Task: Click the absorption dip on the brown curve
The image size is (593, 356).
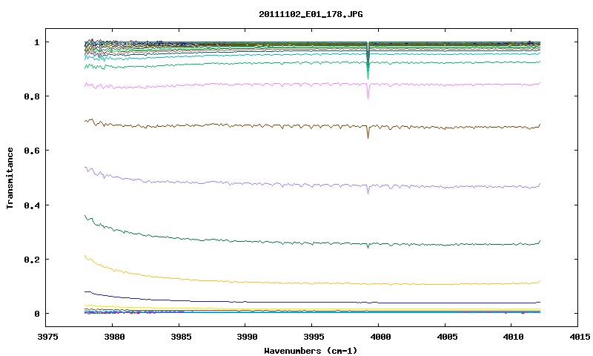Action: click(368, 133)
